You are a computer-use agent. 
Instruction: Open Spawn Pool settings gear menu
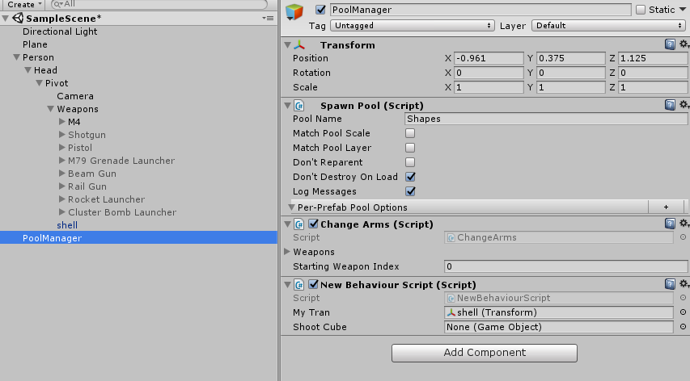tap(684, 105)
